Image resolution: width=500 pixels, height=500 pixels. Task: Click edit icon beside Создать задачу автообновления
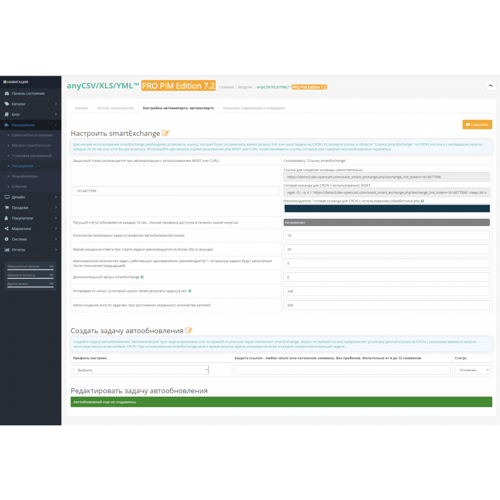pos(189,331)
